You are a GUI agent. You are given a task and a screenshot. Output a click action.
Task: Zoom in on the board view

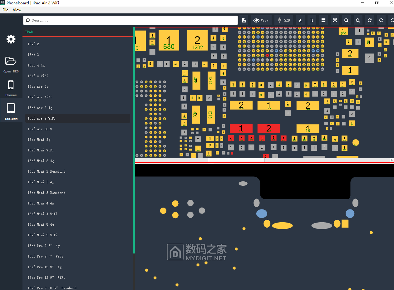pyautogui.click(x=346, y=20)
